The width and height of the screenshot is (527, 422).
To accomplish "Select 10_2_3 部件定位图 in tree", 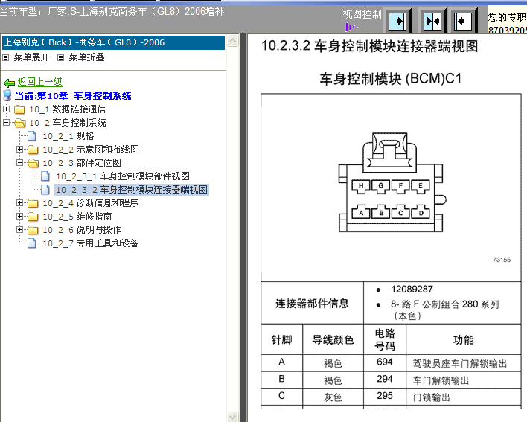I will click(82, 163).
